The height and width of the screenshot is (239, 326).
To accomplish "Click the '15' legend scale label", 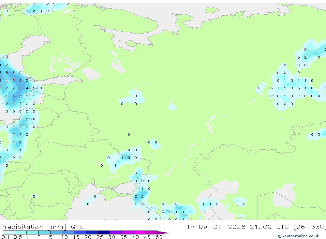I will (76, 237).
